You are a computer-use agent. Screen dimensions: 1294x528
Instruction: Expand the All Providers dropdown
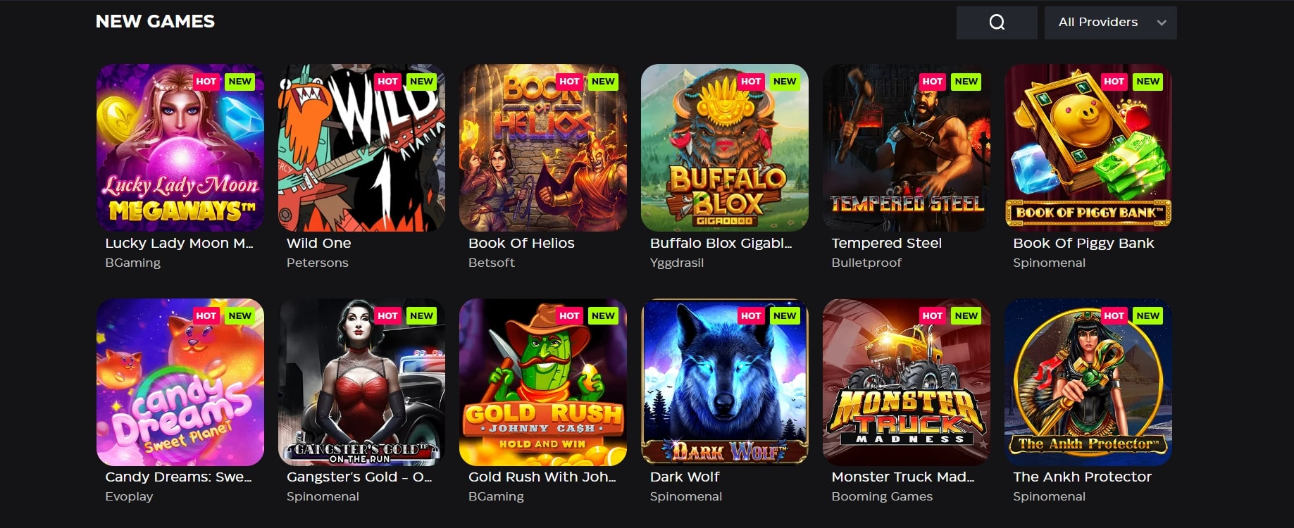pyautogui.click(x=1110, y=23)
